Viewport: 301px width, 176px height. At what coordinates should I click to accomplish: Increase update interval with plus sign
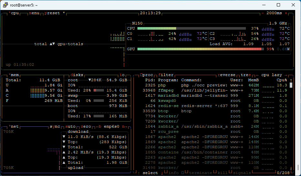point(286,13)
